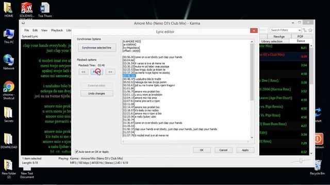Click the Undo changes button
The height and width of the screenshot is (185, 330).
[x=96, y=94]
